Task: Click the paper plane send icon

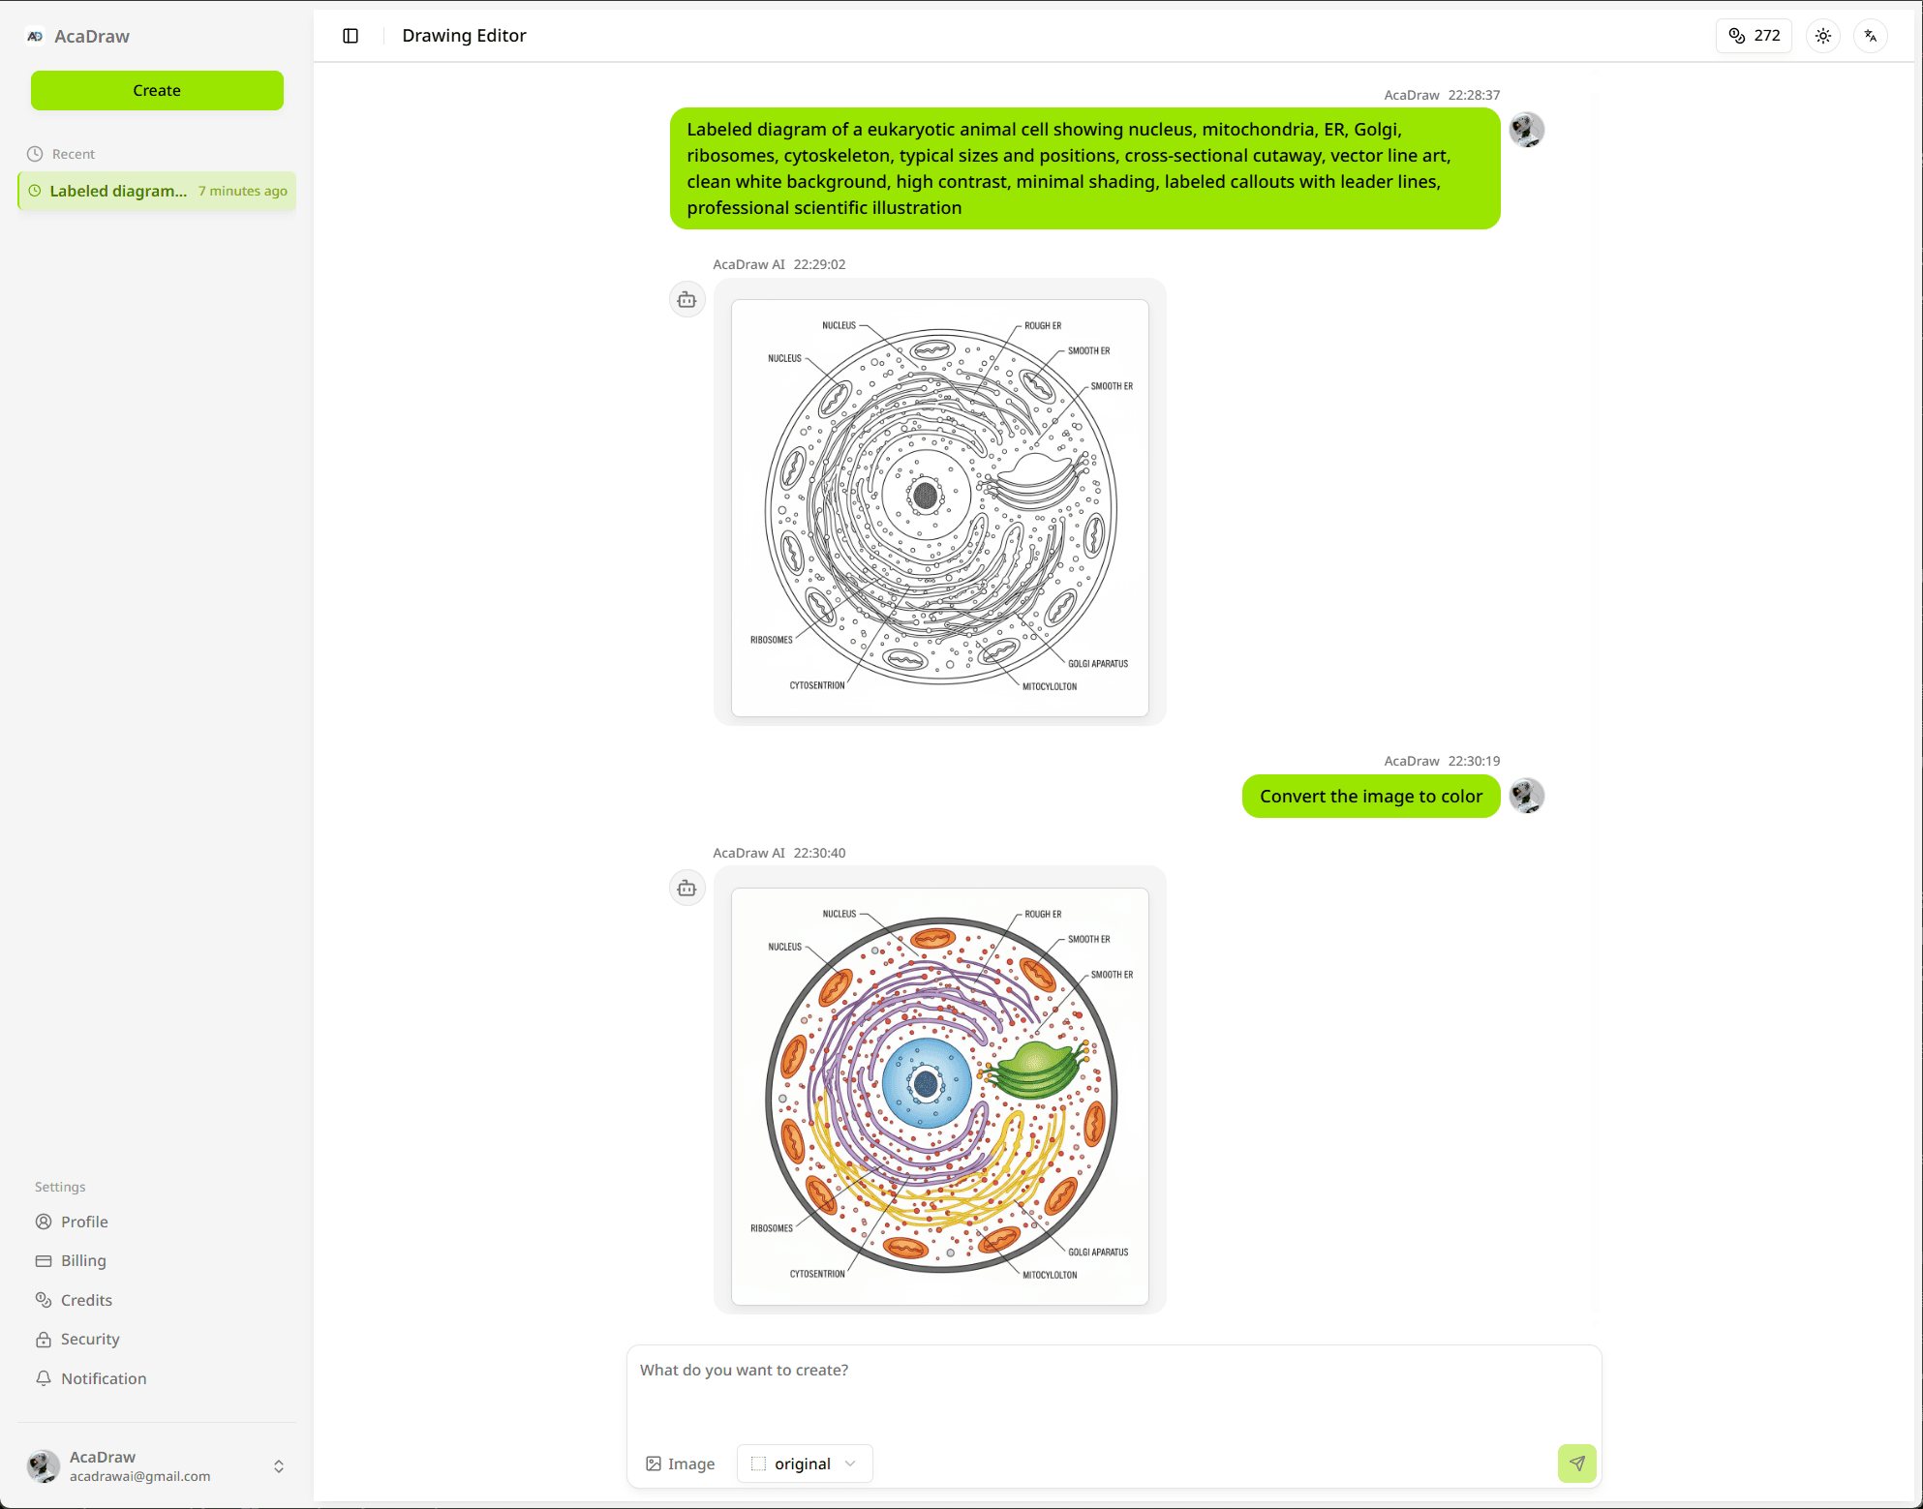Action: click(x=1576, y=1464)
